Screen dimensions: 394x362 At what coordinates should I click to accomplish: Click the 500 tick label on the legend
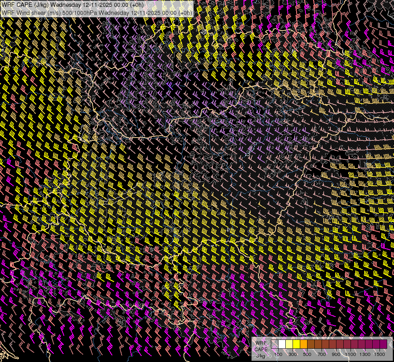click(307, 354)
